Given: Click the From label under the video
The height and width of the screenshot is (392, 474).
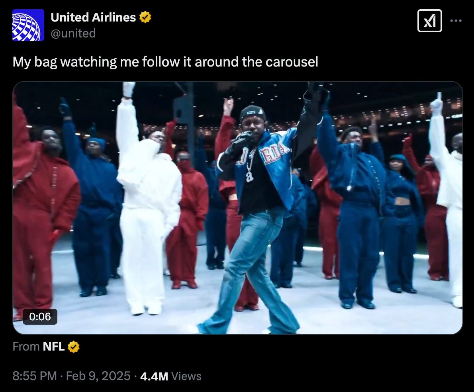Looking at the screenshot, I should (26, 346).
